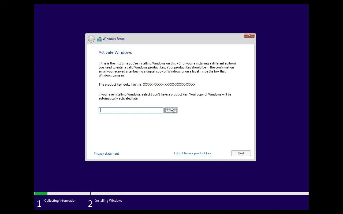
Task: Click the Installing Windows step label
Action: [109, 201]
